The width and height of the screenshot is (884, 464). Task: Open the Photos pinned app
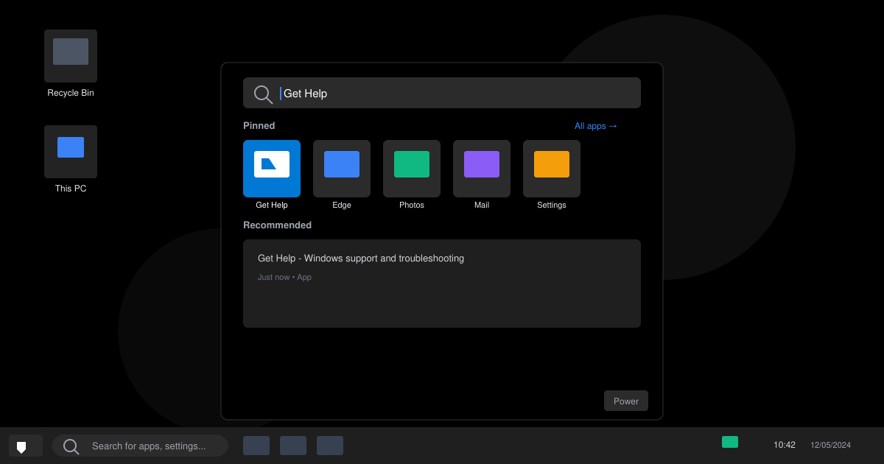(412, 169)
